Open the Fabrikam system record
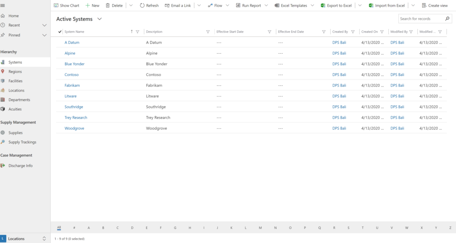Viewport: 456px width, 243px height. click(x=72, y=86)
